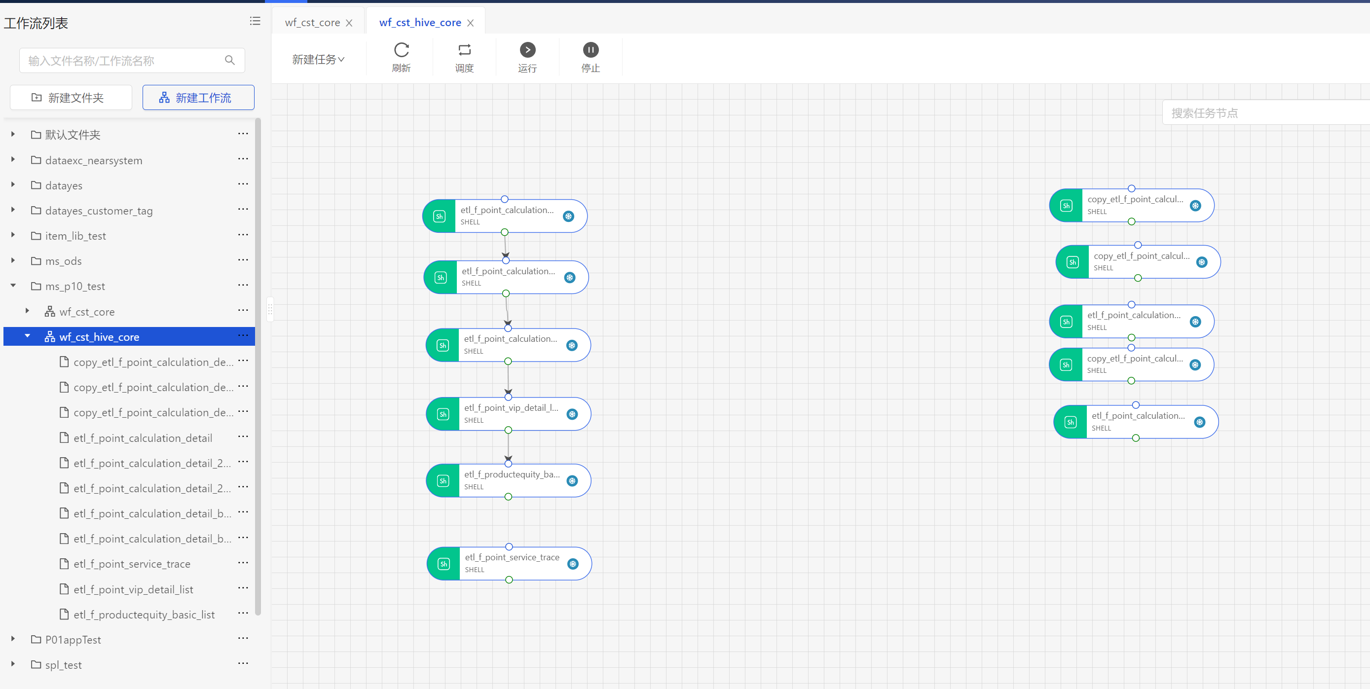Click Sh icon of etl_f_point_vip_detail_l... node
The image size is (1370, 689).
click(443, 414)
